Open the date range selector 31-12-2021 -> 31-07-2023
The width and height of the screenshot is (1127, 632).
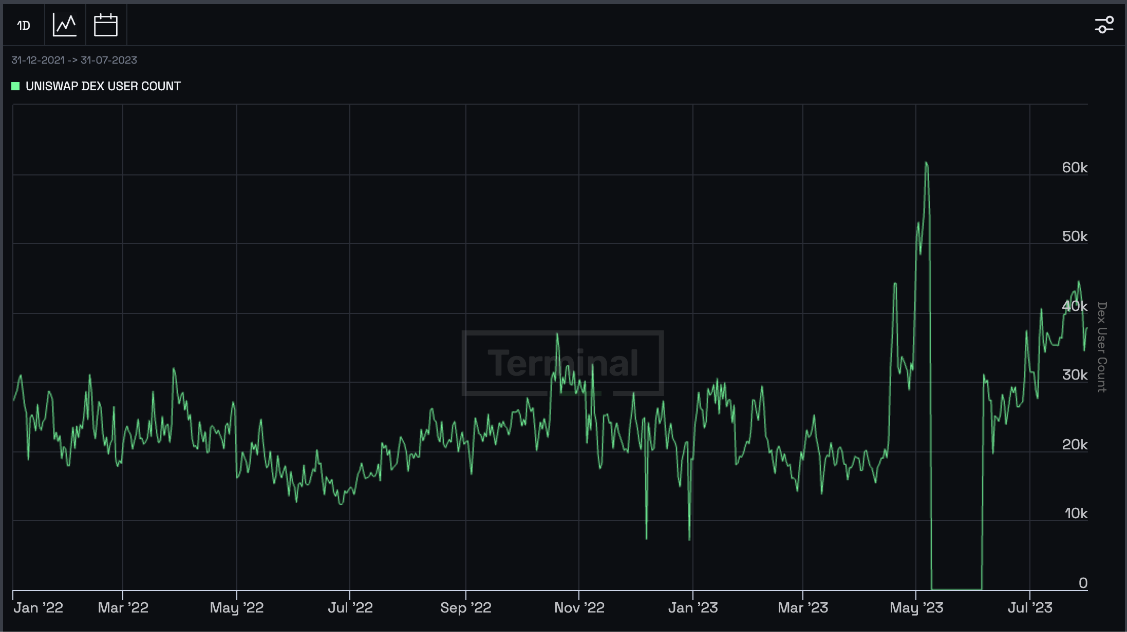click(x=73, y=60)
